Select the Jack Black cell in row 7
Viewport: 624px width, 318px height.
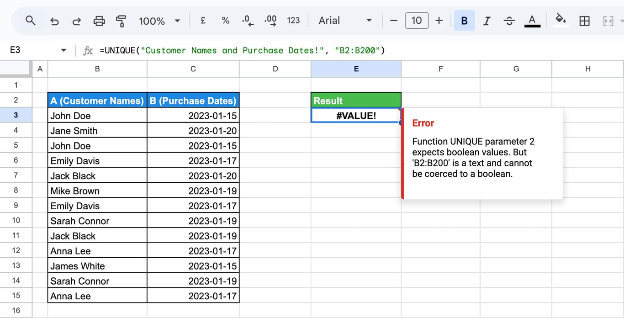[x=97, y=176]
